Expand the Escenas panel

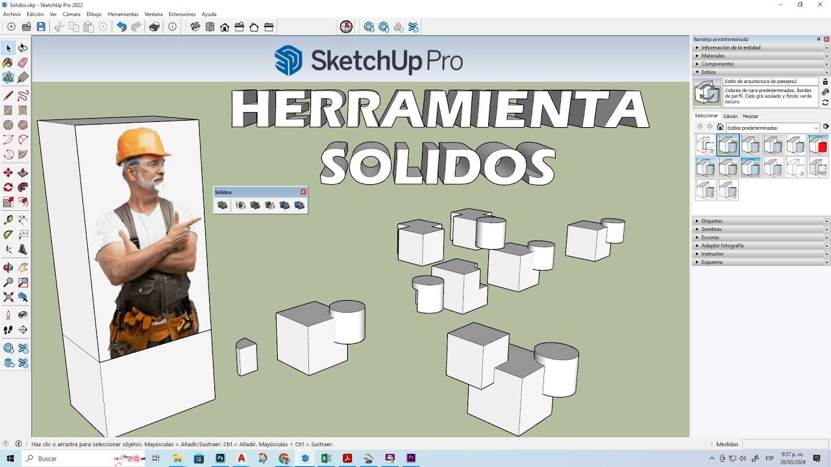(x=760, y=237)
